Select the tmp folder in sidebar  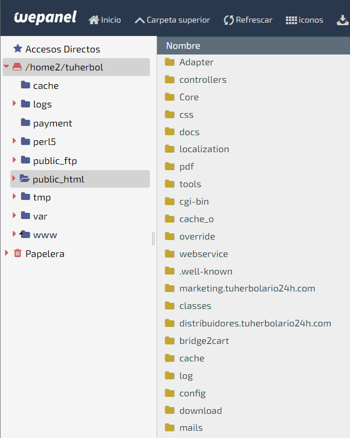point(42,197)
